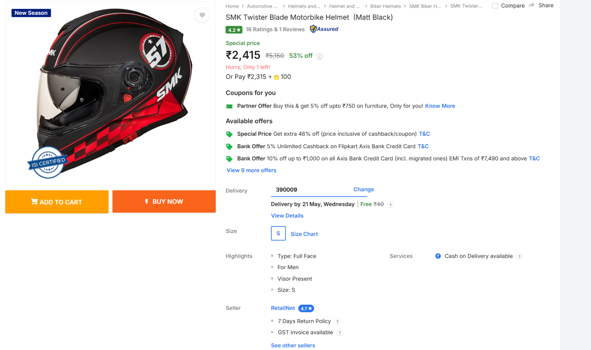
Task: Tick the Compare checkbox
Action: tap(495, 6)
